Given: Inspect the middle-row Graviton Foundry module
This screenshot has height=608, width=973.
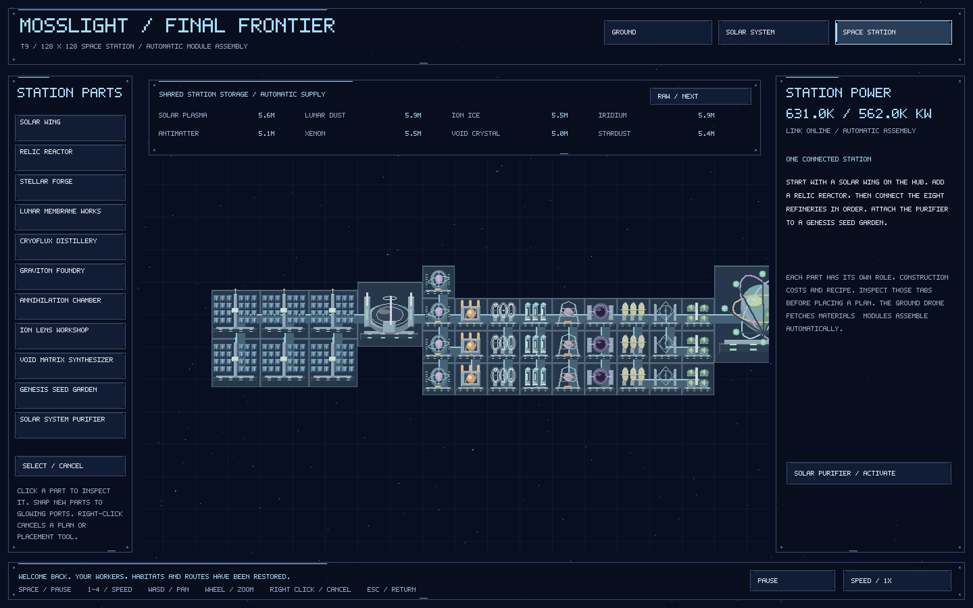Looking at the screenshot, I should click(x=568, y=346).
